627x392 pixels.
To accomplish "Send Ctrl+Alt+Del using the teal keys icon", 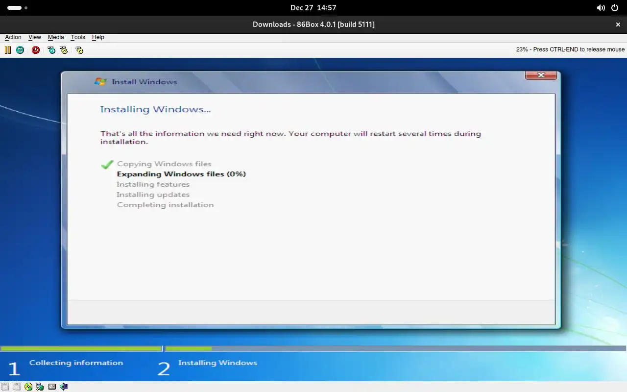I will point(51,50).
